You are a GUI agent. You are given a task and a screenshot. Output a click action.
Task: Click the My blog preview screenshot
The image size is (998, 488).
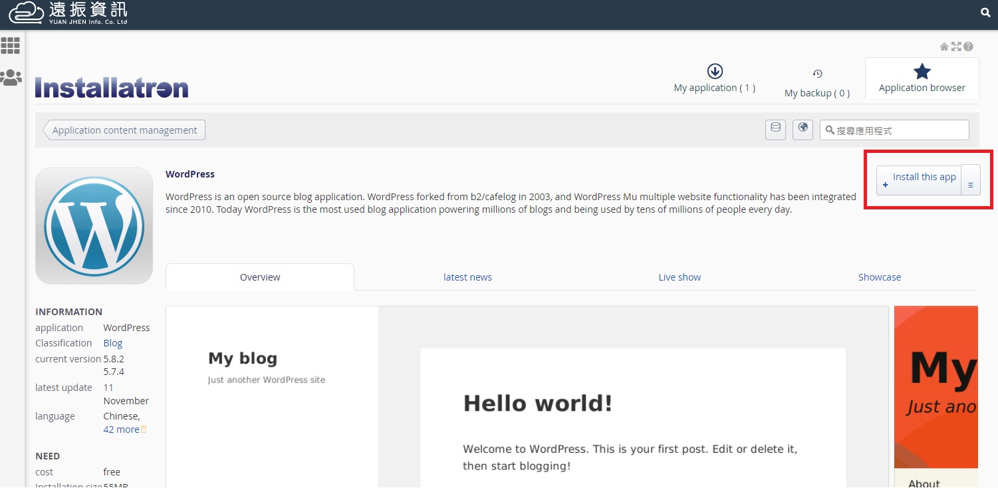pos(527,396)
